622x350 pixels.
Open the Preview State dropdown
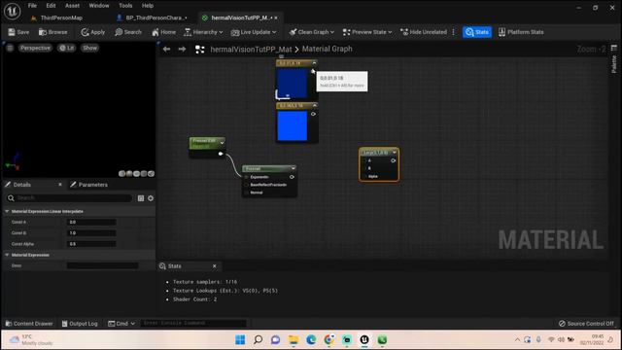(367, 32)
